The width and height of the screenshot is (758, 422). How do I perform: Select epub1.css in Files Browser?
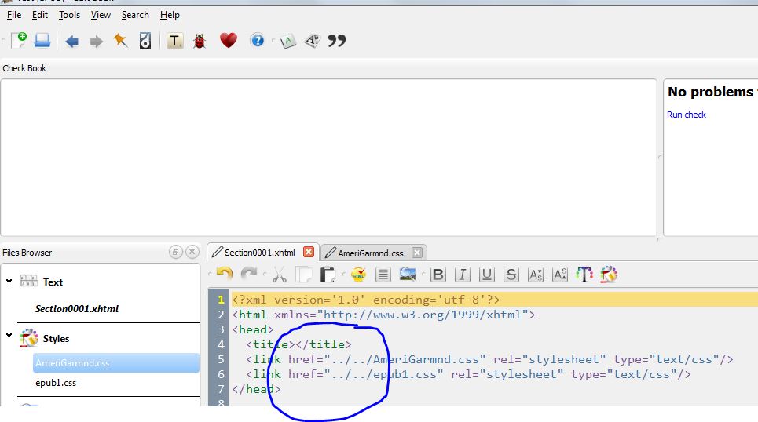pos(56,383)
